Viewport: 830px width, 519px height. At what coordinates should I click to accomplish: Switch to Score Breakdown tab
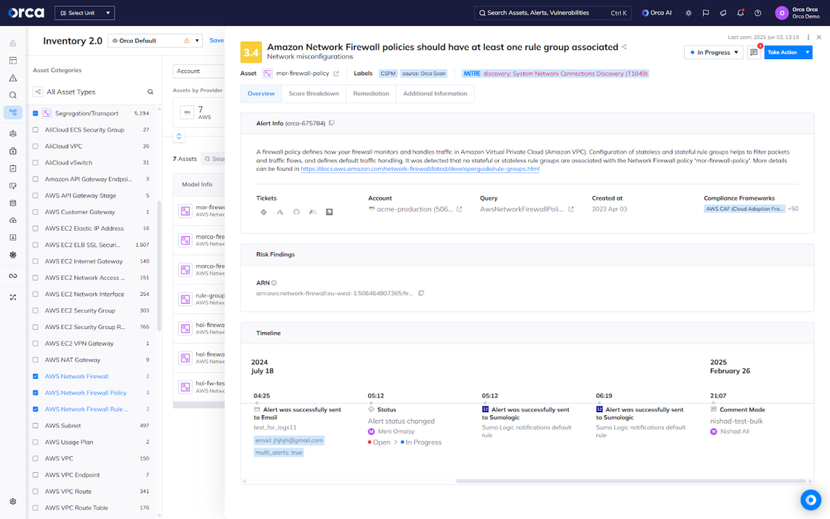314,94
